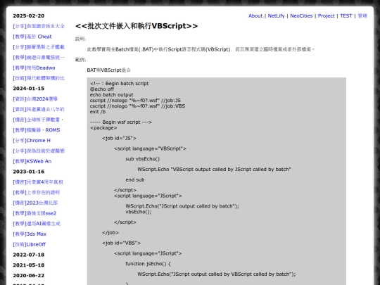Open the [教學]模擬器・ROMS article
Image resolution: width=380 pixels, height=285 pixels.
point(37,130)
